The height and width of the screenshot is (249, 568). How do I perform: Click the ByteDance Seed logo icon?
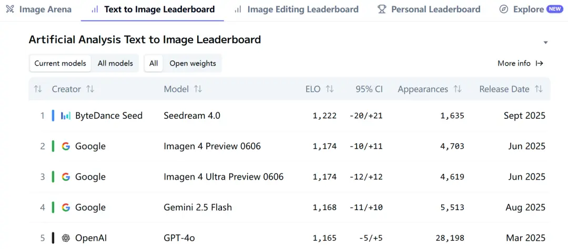click(x=66, y=116)
